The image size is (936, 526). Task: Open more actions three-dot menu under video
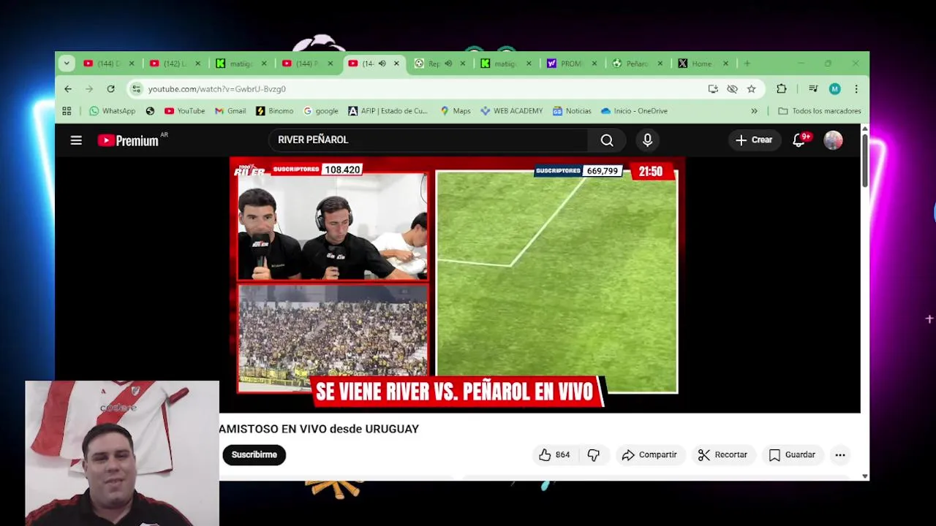point(840,454)
